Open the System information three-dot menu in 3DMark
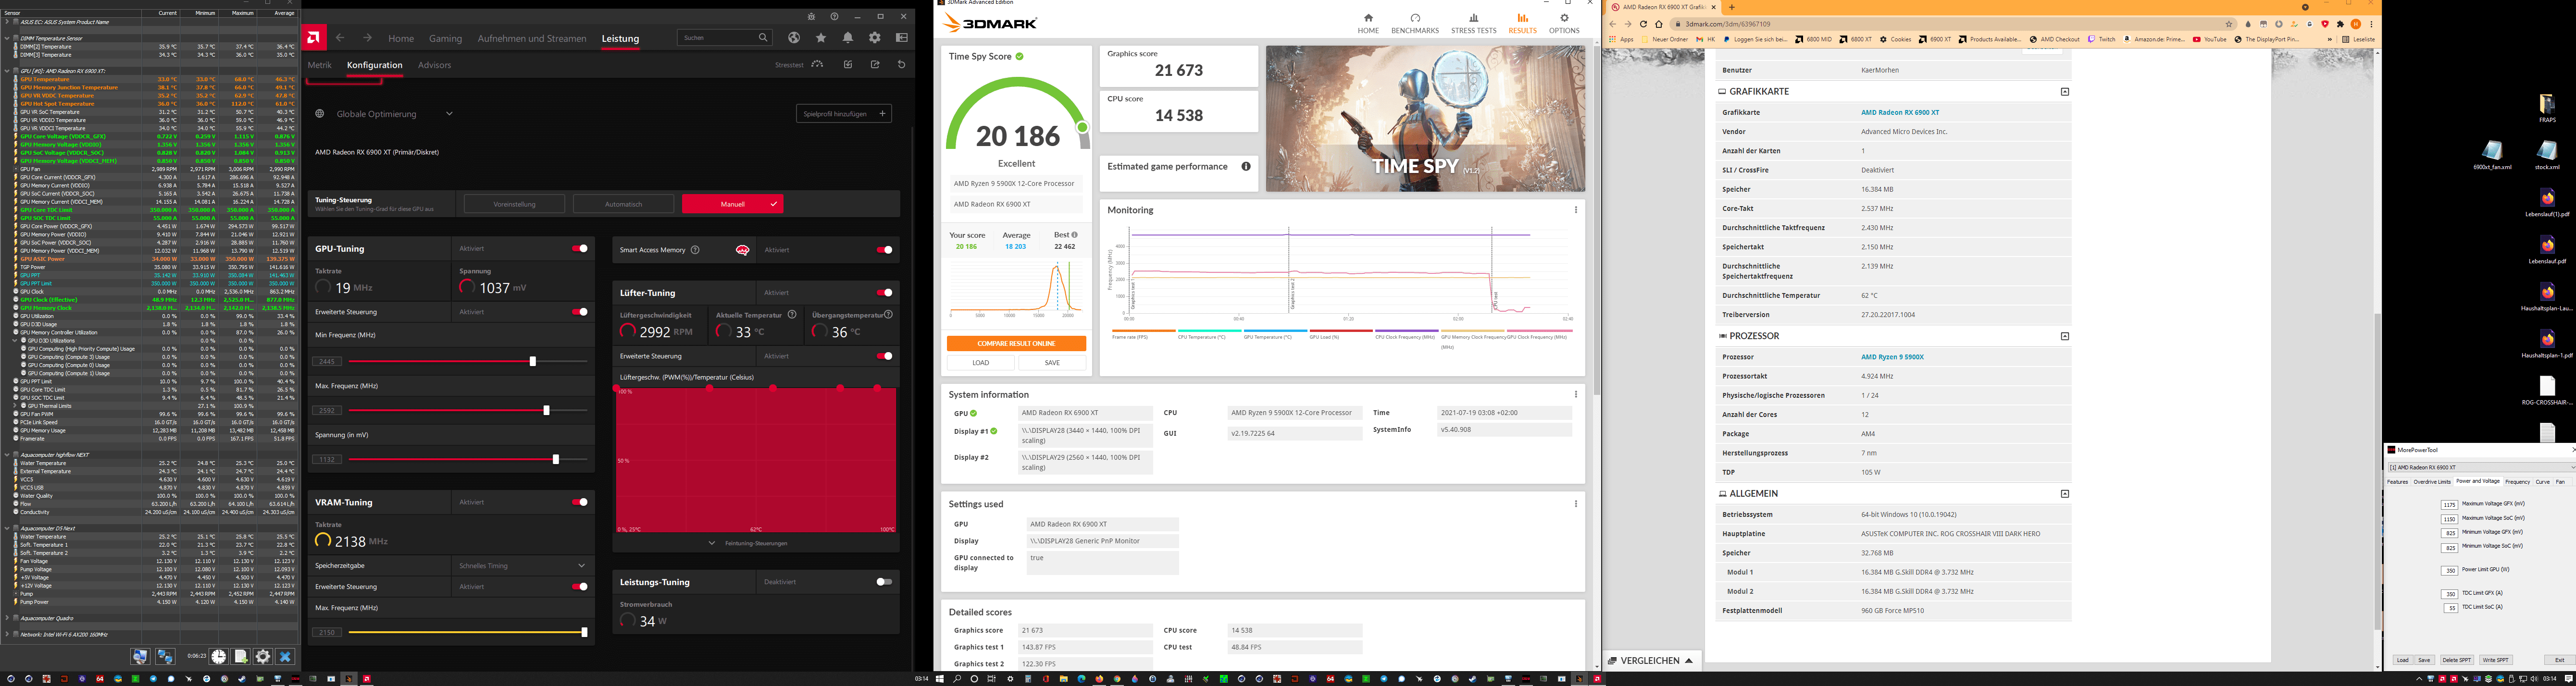This screenshot has height=686, width=2576. click(1576, 394)
